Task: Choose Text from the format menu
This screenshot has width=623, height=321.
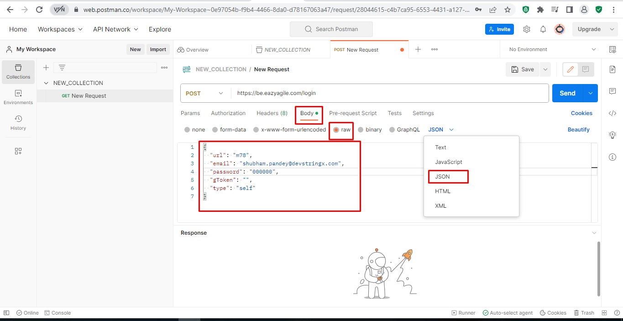Action: pos(471,147)
